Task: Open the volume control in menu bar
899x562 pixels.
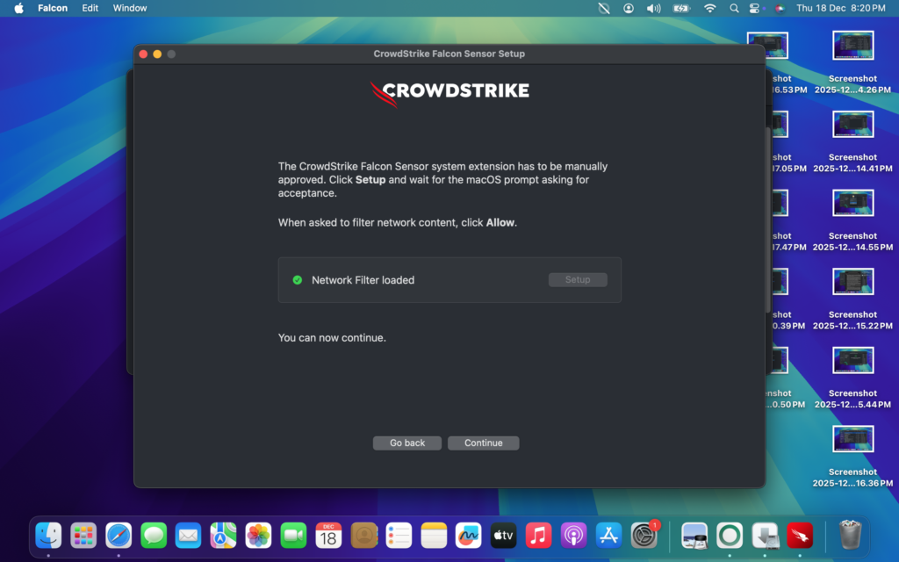Action: point(653,8)
